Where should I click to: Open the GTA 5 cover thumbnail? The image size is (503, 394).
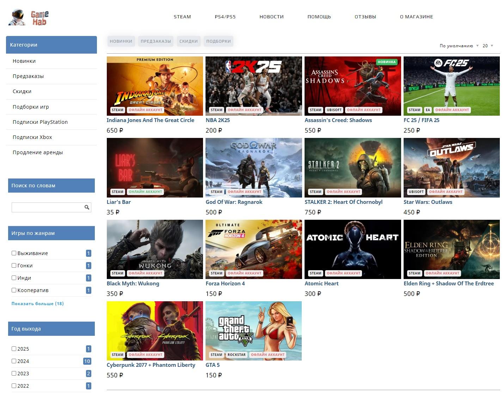[254, 331]
